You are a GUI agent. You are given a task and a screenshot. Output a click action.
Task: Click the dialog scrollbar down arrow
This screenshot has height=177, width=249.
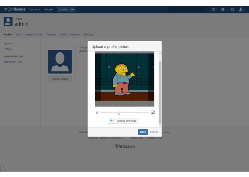coord(160,125)
